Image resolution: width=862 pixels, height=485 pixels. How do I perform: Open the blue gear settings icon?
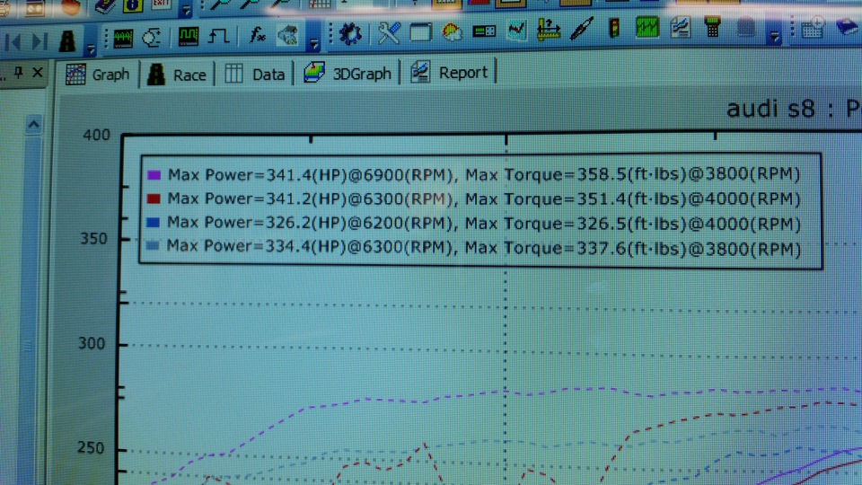[350, 33]
